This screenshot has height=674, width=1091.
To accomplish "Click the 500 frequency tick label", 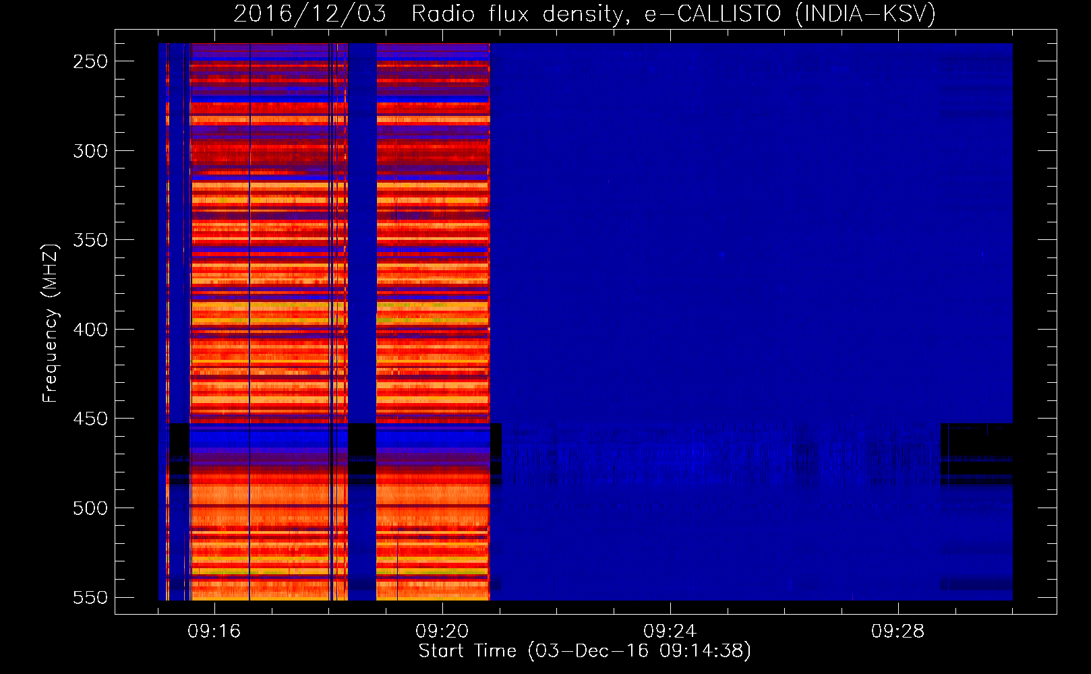I will coord(90,508).
